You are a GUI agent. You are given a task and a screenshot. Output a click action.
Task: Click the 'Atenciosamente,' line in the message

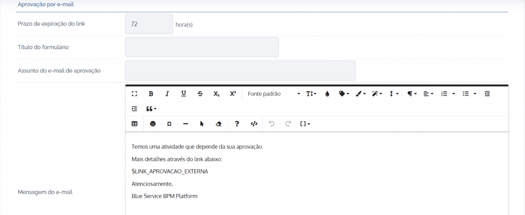point(152,184)
